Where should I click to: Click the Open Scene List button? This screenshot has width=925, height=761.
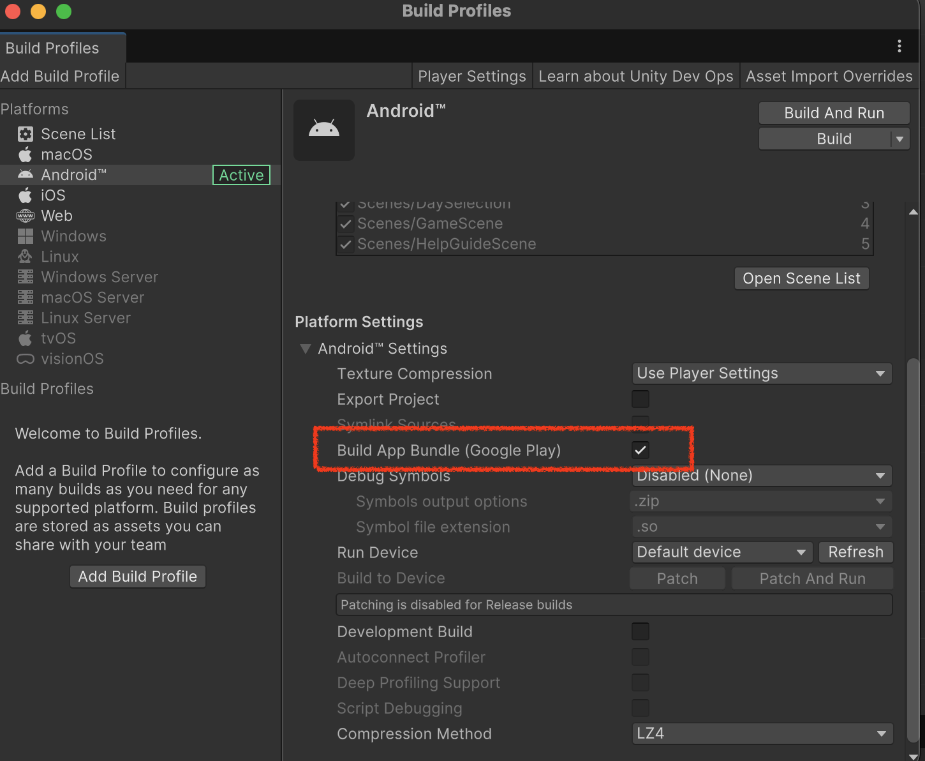(x=802, y=278)
